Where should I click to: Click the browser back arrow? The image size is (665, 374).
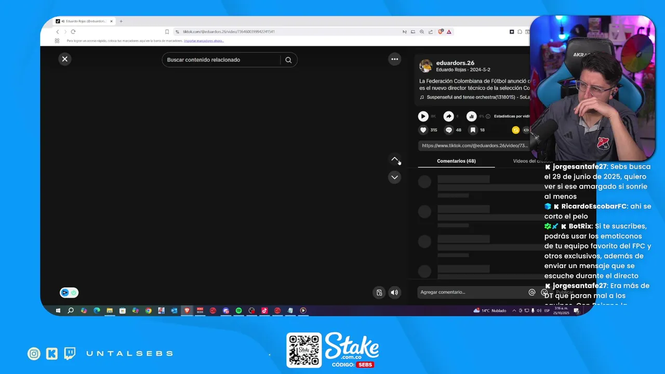58,32
